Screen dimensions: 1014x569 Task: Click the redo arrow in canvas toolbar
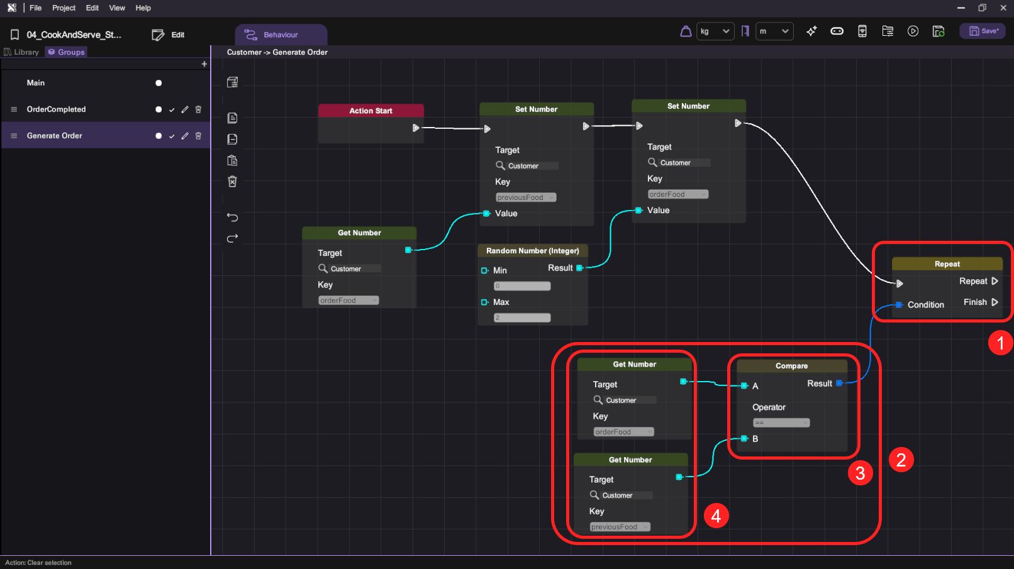pyautogui.click(x=232, y=238)
